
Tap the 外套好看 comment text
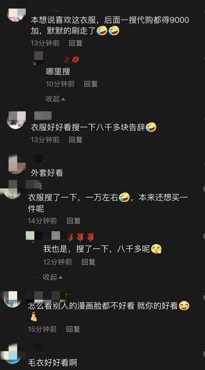(x=47, y=173)
